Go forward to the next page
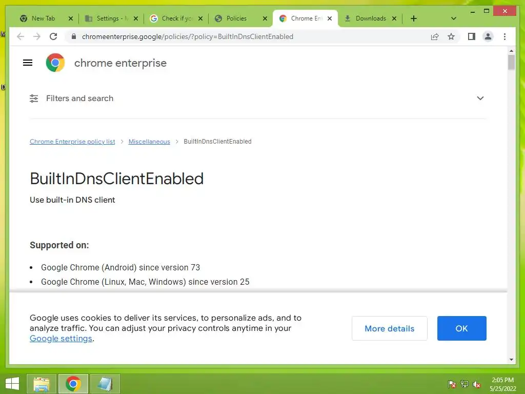The height and width of the screenshot is (394, 525). point(37,36)
